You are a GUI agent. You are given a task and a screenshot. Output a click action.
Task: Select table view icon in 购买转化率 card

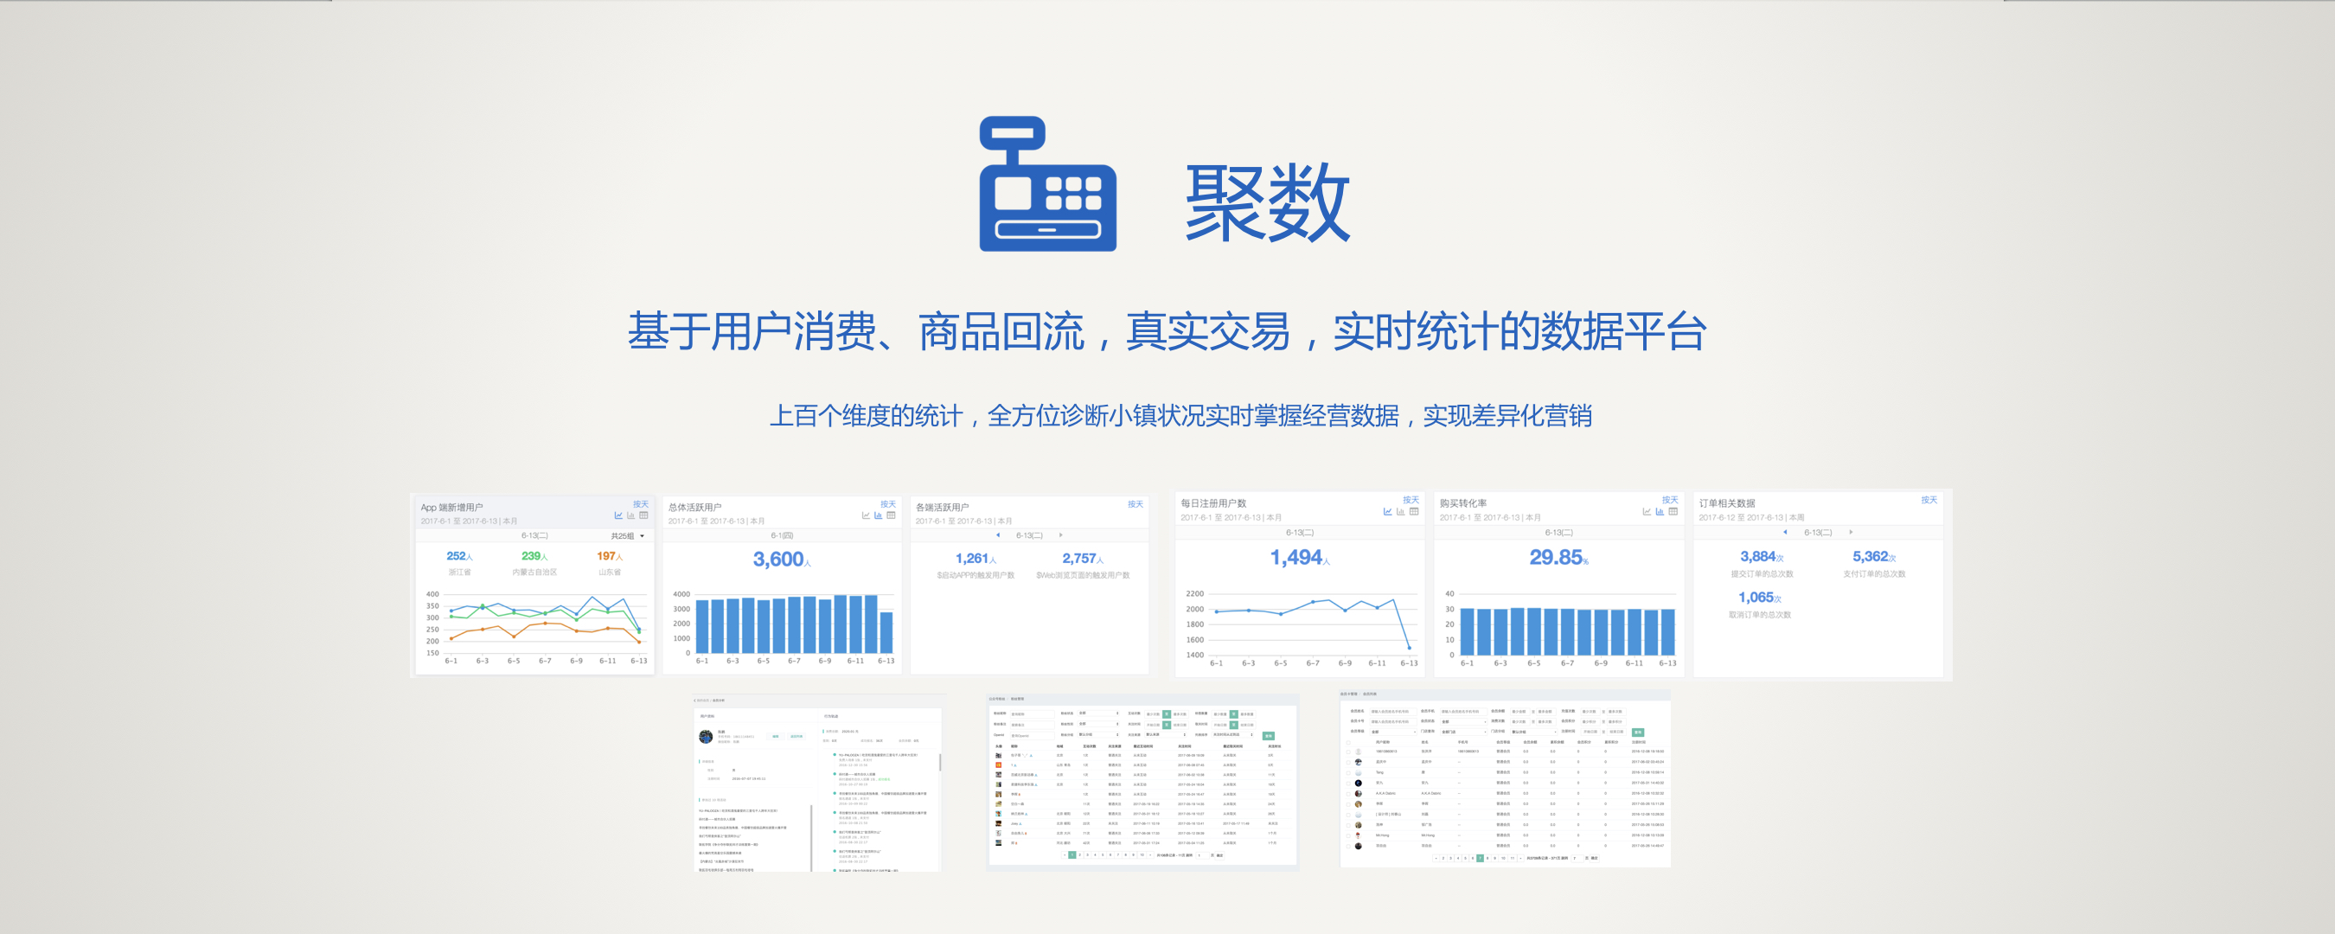tap(1673, 511)
